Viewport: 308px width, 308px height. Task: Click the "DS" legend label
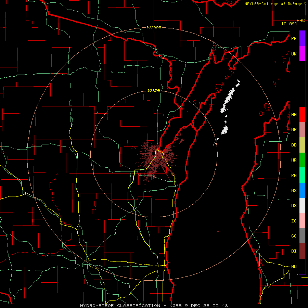pyautogui.click(x=294, y=206)
